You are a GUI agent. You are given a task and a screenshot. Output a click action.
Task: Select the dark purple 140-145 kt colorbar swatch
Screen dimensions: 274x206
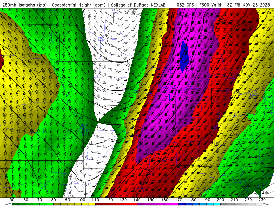[x=140, y=204]
